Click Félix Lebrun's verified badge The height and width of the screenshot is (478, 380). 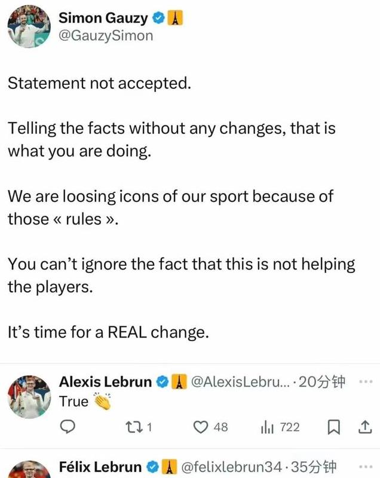153,466
